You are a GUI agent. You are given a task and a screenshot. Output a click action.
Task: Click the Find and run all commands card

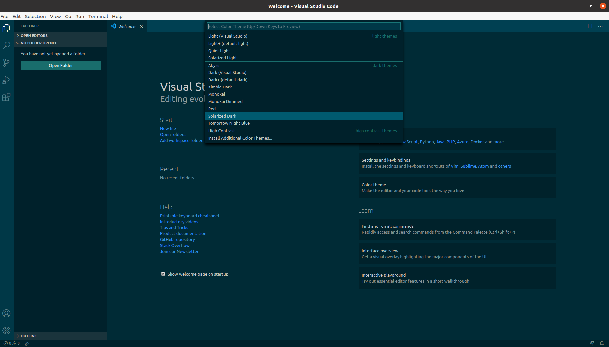tap(457, 229)
